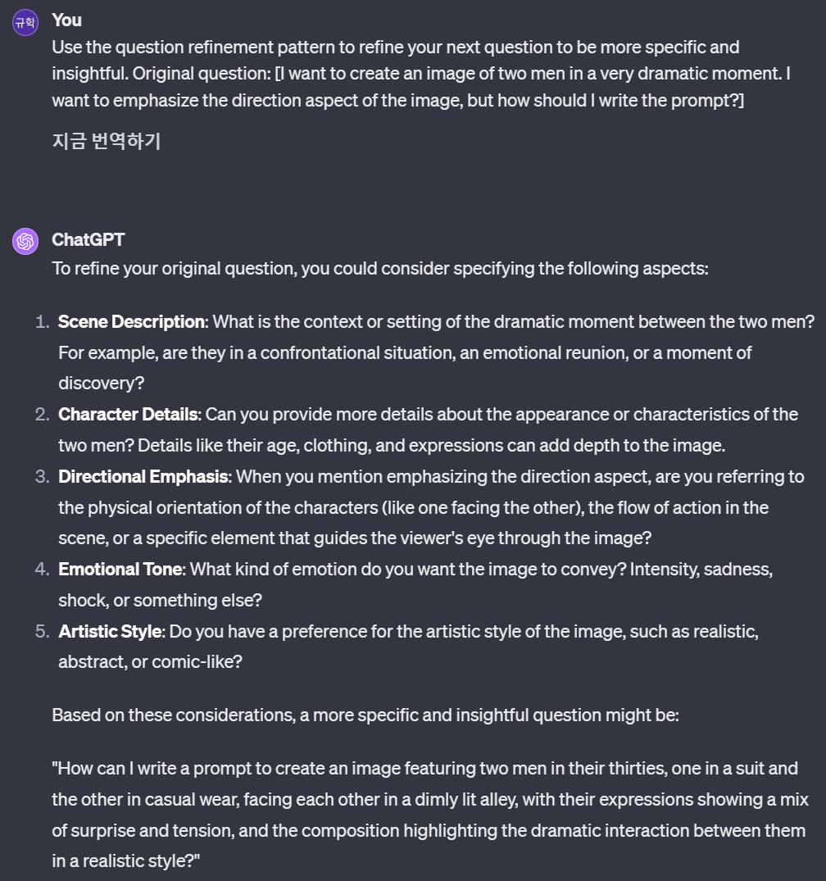Click the "Based on these considerations" sentence

coord(365,715)
